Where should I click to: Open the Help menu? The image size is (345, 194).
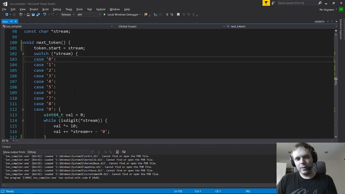(127, 9)
